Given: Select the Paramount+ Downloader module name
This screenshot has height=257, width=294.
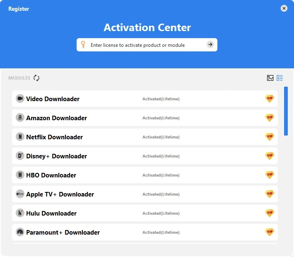Looking at the screenshot, I should 63,233.
